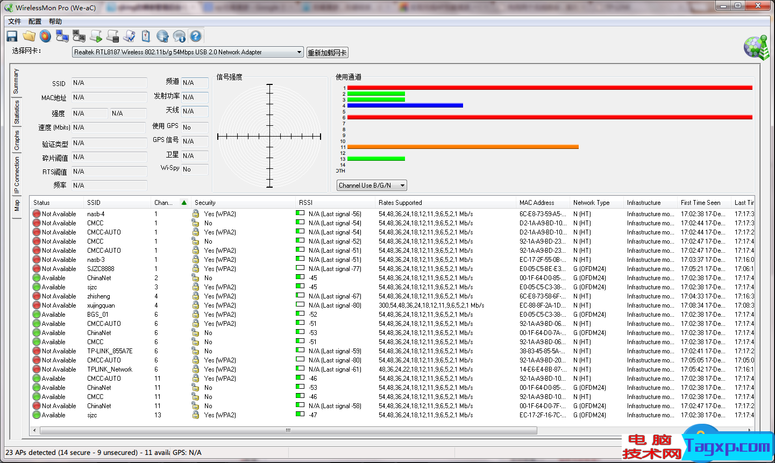Click the signal indicator in the BGS_01 row

coord(300,314)
